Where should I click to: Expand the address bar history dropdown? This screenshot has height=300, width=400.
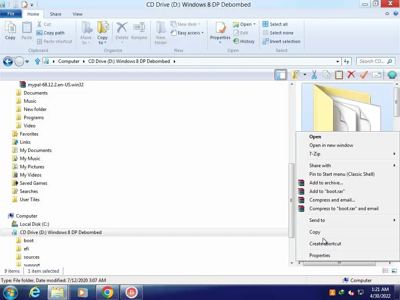[337, 61]
